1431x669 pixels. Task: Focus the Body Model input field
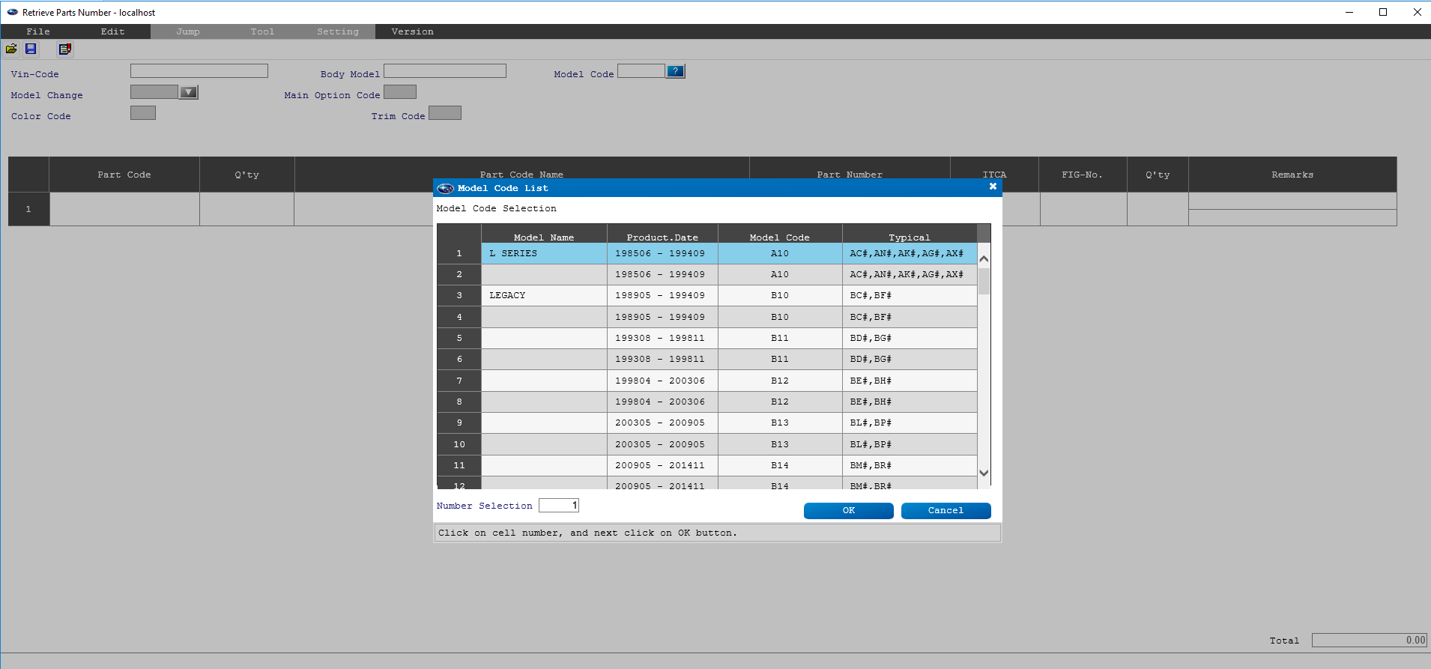point(445,70)
